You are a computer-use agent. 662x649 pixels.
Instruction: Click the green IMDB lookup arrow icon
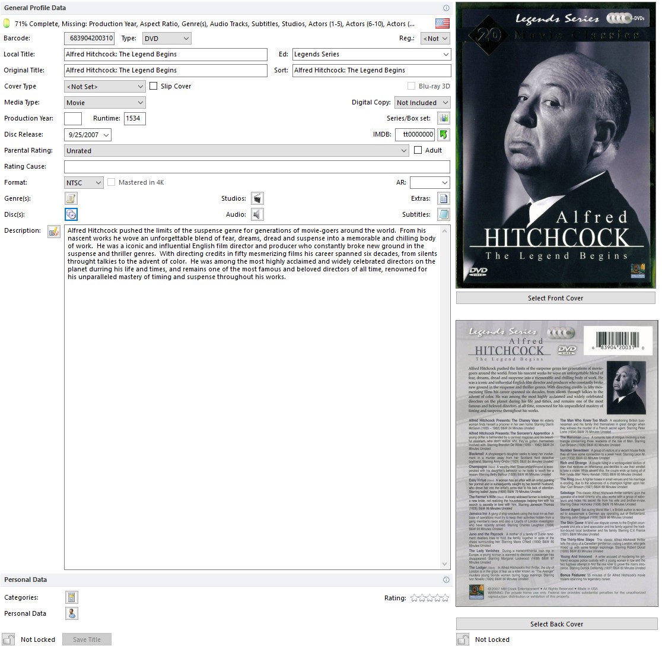[444, 134]
